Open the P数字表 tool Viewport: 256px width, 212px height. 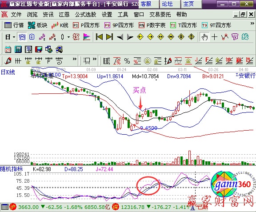[152, 25]
